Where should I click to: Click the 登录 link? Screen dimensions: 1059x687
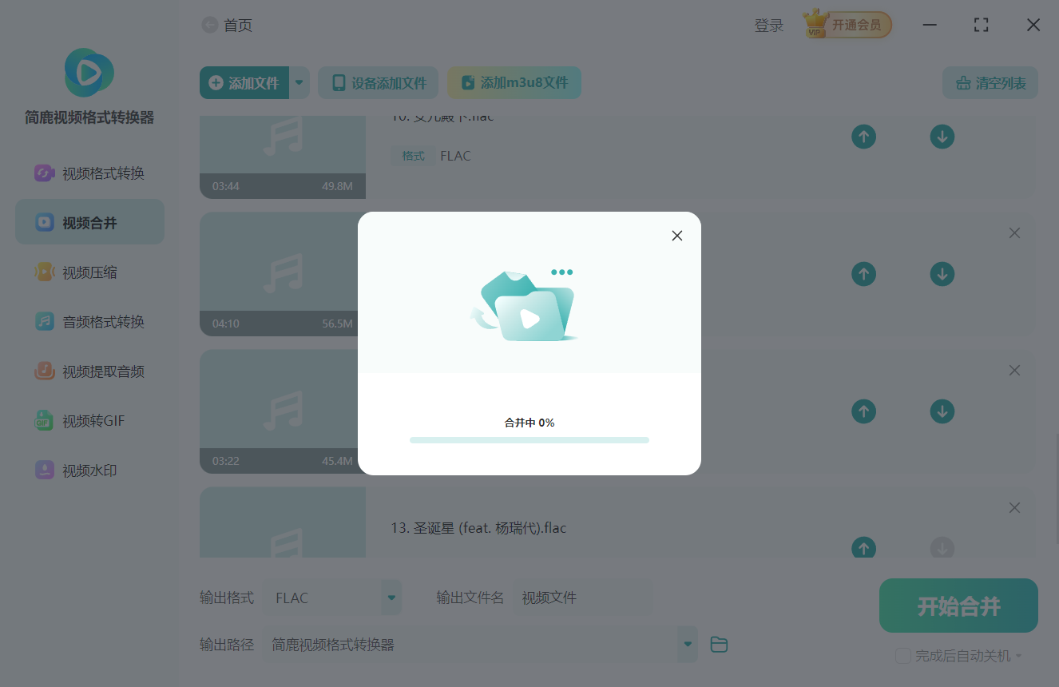click(x=768, y=25)
